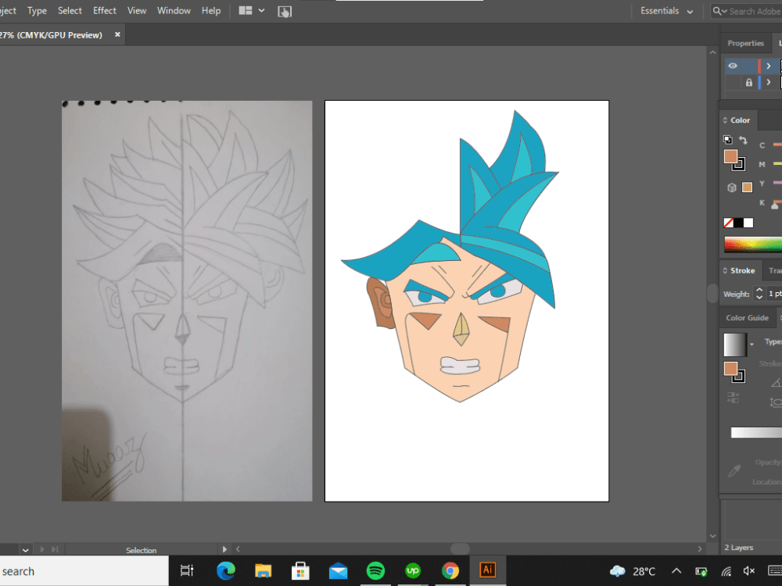
Task: Set fill to None using the slashed swatch
Action: pyautogui.click(x=727, y=222)
